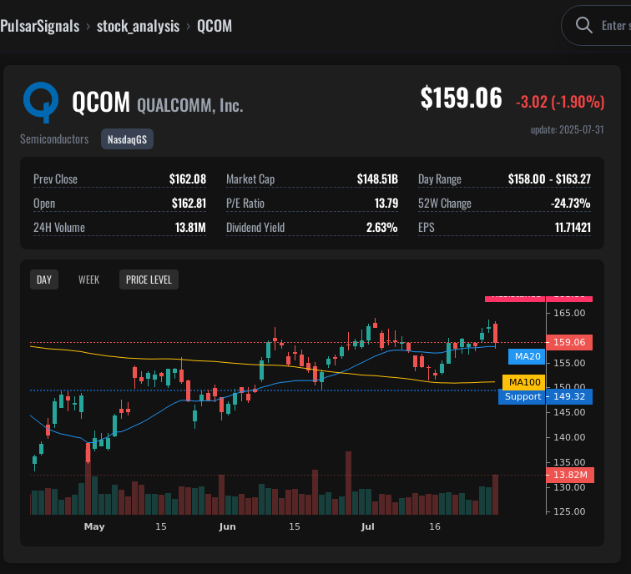This screenshot has width=631, height=574.
Task: Click the MA100 legend label
Action: [x=524, y=382]
